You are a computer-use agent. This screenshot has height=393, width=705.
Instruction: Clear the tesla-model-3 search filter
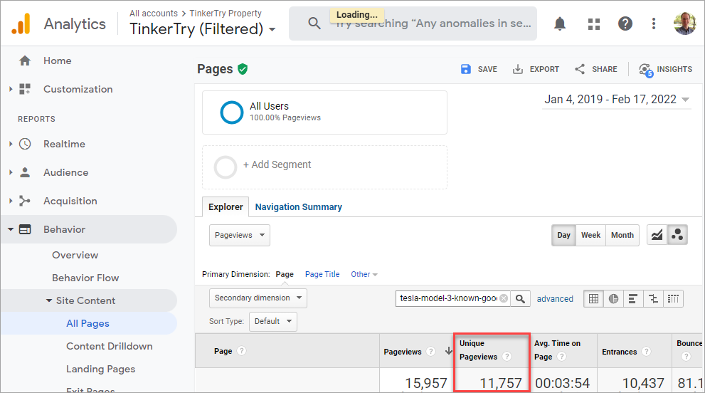tap(504, 298)
